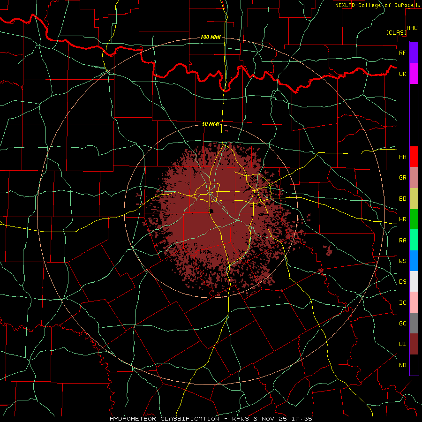The image size is (422, 422).
Task: Click the yellow BD legend color block
Action: 414,199
